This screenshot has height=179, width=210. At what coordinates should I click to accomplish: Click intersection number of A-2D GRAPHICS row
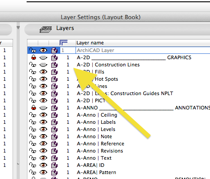coord(68,57)
